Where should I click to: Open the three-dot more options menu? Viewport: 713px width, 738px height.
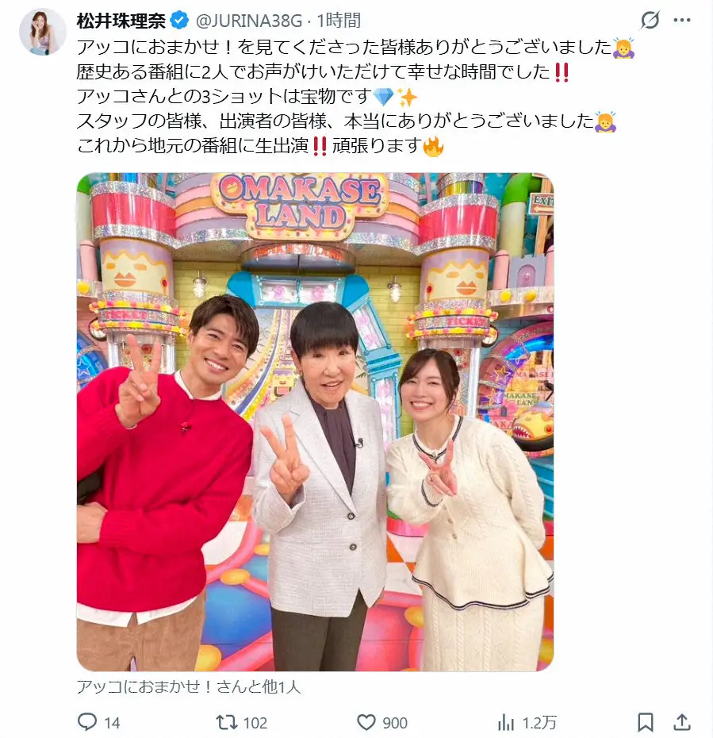(682, 21)
